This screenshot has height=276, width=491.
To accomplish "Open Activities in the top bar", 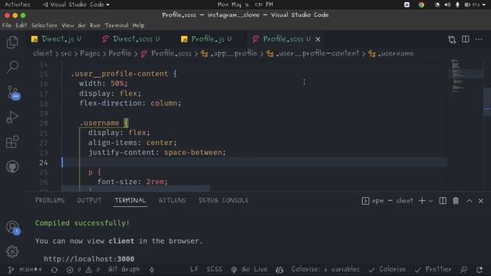I will 17,5.
